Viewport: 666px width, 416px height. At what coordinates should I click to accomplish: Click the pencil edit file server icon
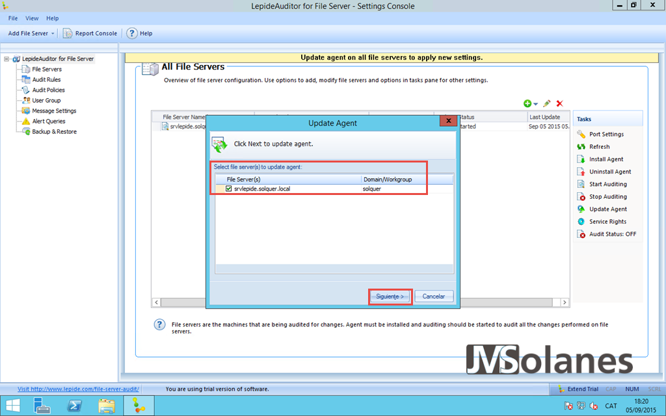click(x=547, y=103)
